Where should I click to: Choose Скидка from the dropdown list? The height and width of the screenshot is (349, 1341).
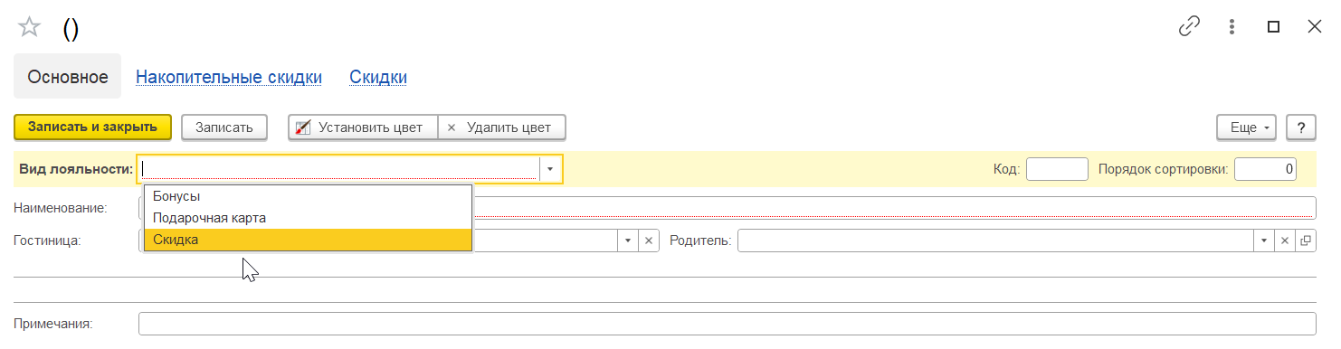tap(308, 240)
